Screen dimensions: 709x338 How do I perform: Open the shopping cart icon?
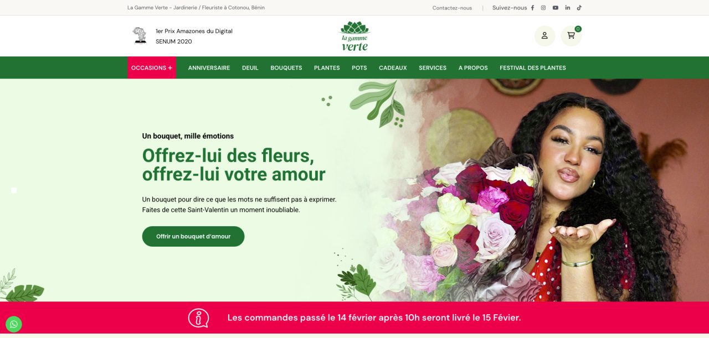coord(571,35)
